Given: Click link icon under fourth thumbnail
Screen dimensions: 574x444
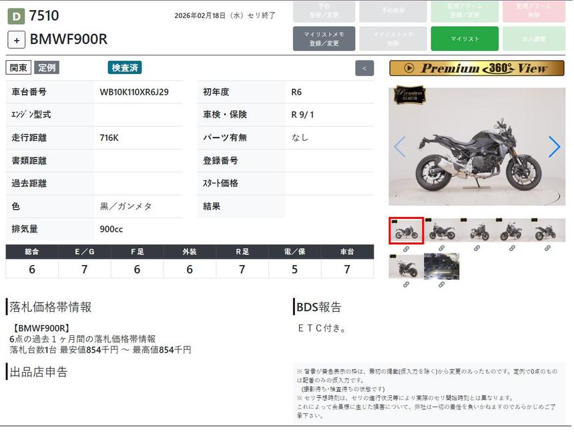Looking at the screenshot, I should pyautogui.click(x=513, y=248).
